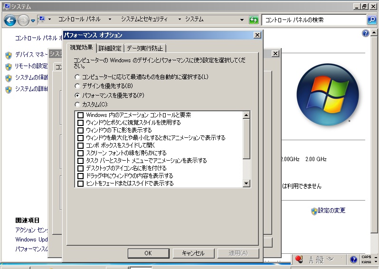
Task: Click the Back navigation arrow button
Action: click(x=10, y=20)
